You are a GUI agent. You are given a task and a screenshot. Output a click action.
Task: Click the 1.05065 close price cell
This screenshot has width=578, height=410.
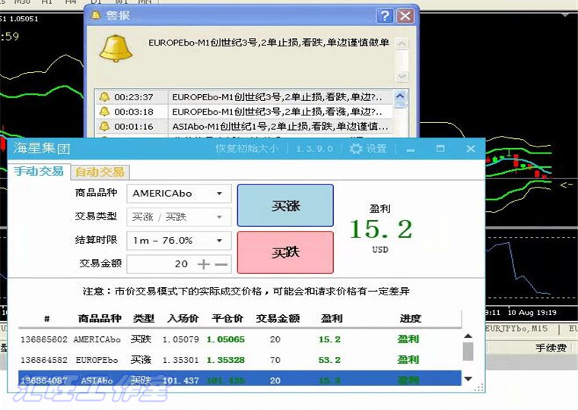click(x=226, y=339)
